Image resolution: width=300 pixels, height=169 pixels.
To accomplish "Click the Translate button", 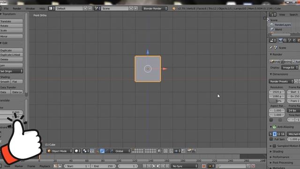I will 11,21.
